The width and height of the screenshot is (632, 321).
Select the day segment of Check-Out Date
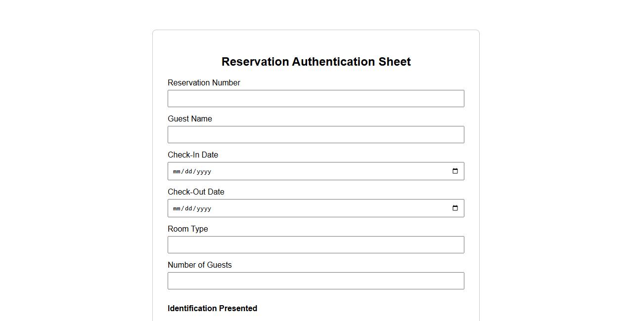click(x=188, y=209)
